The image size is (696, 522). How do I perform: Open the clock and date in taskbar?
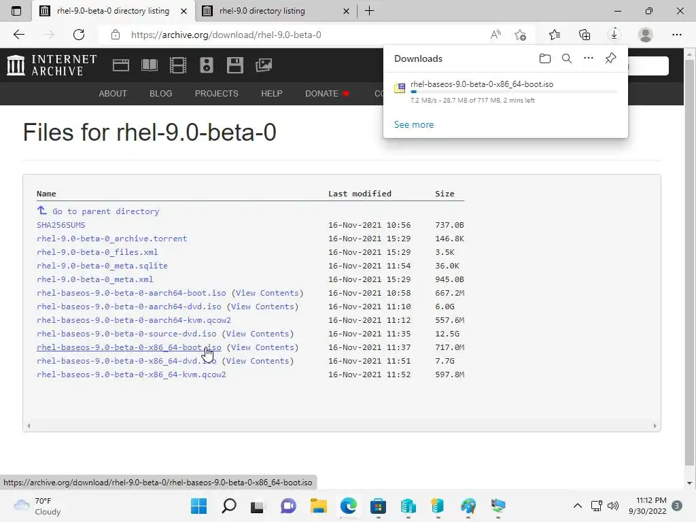coord(647,506)
